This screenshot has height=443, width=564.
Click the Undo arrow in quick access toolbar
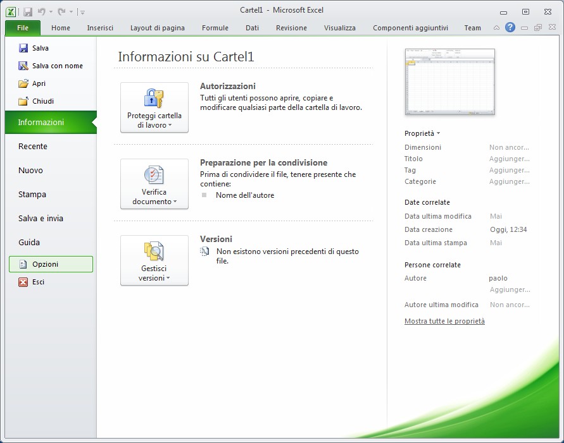(x=42, y=12)
